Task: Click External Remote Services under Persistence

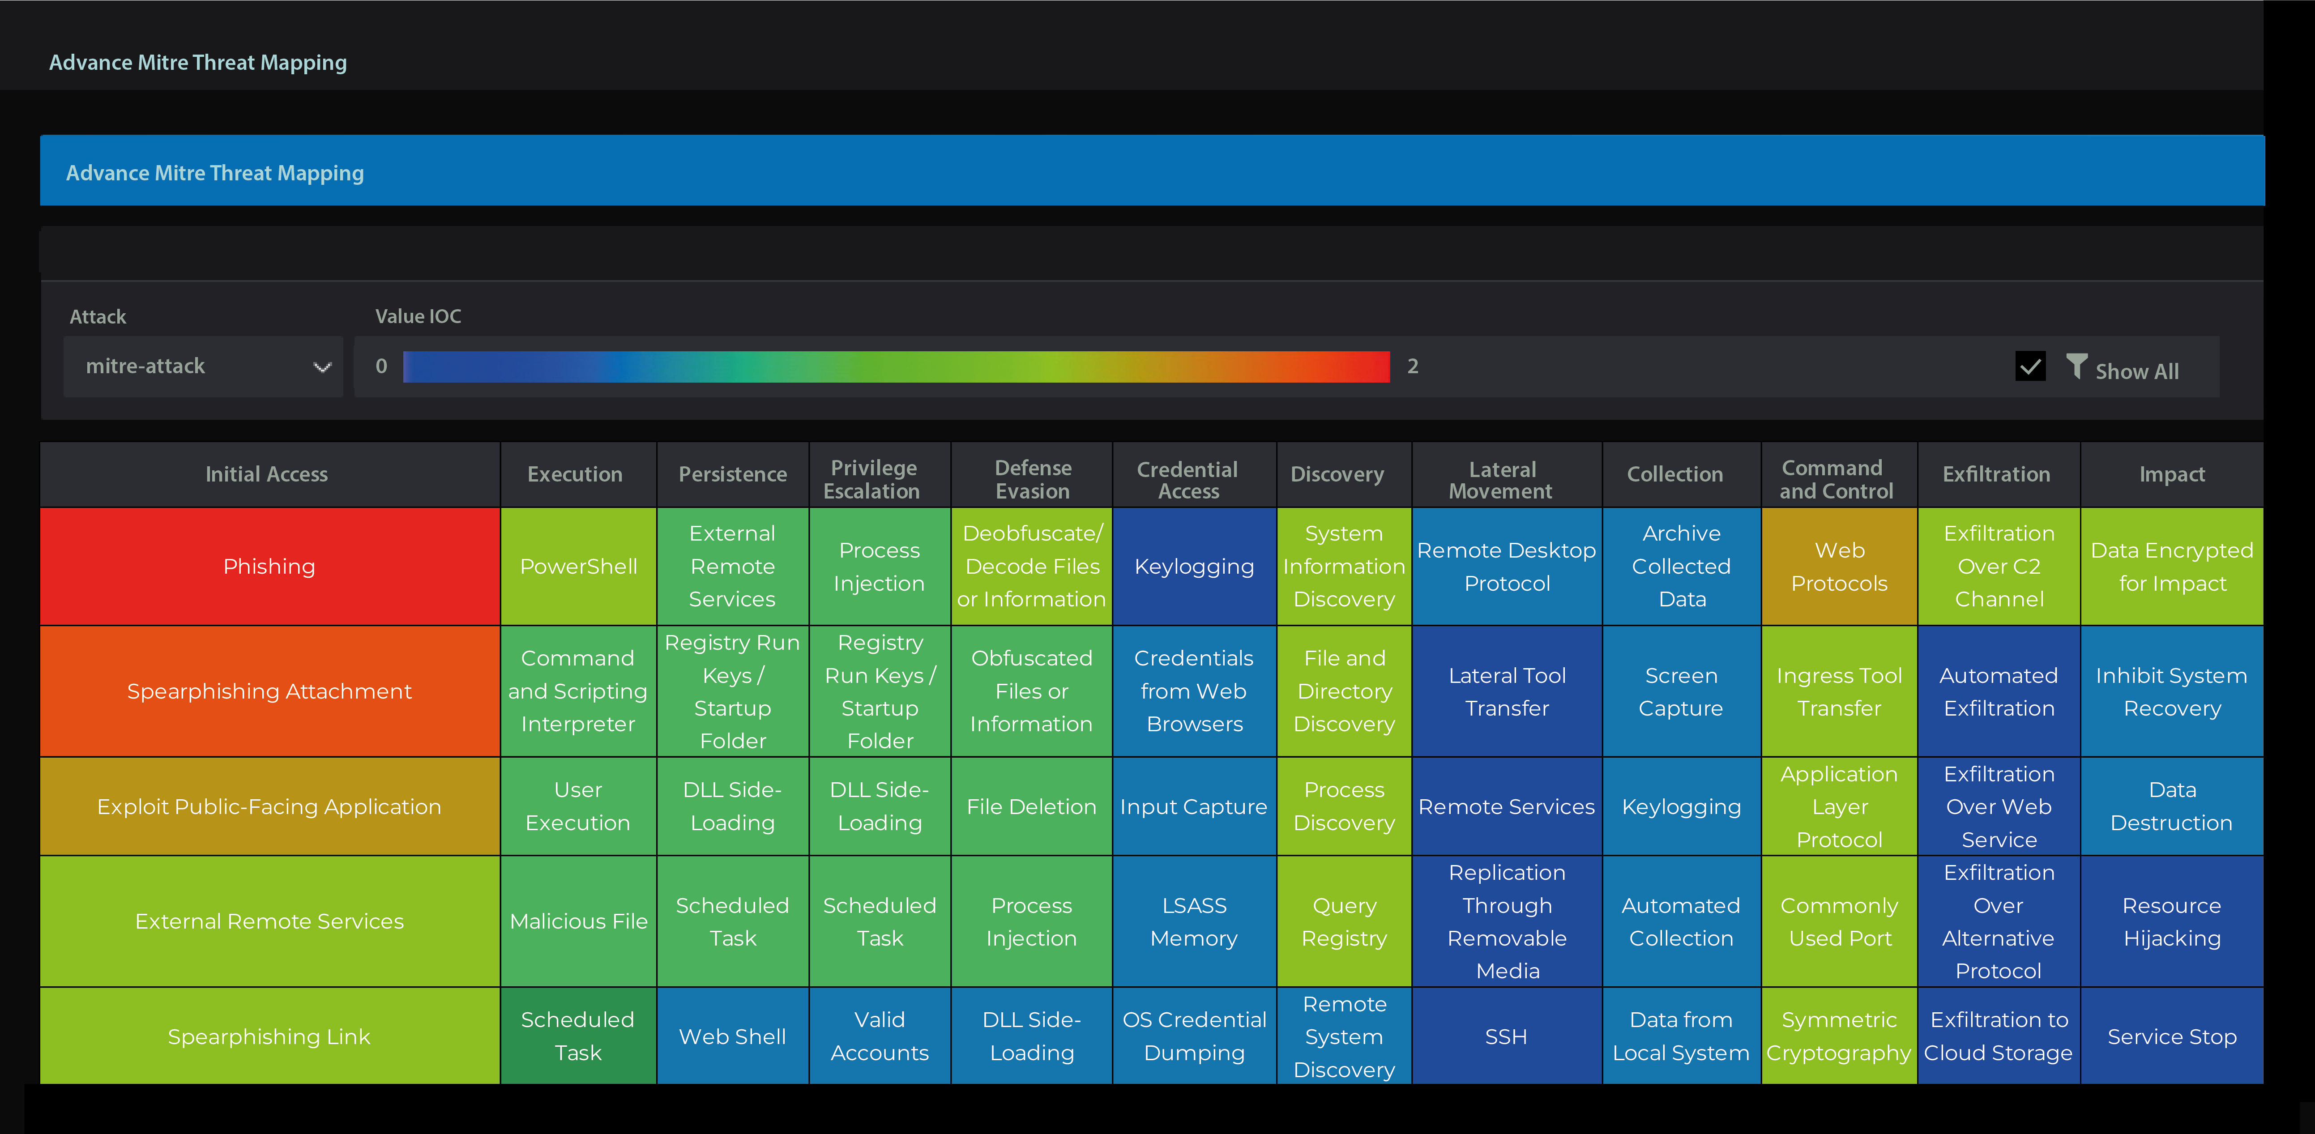Action: pos(732,567)
